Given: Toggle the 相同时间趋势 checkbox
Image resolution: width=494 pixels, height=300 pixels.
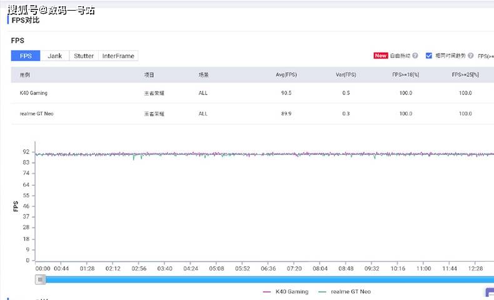Looking at the screenshot, I should point(429,56).
